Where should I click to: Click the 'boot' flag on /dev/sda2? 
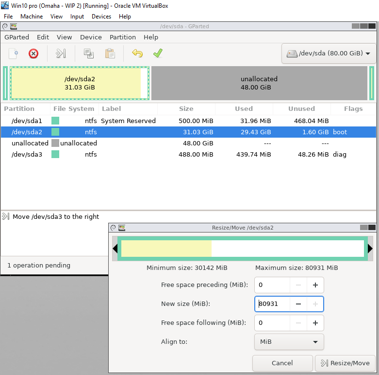(340, 132)
